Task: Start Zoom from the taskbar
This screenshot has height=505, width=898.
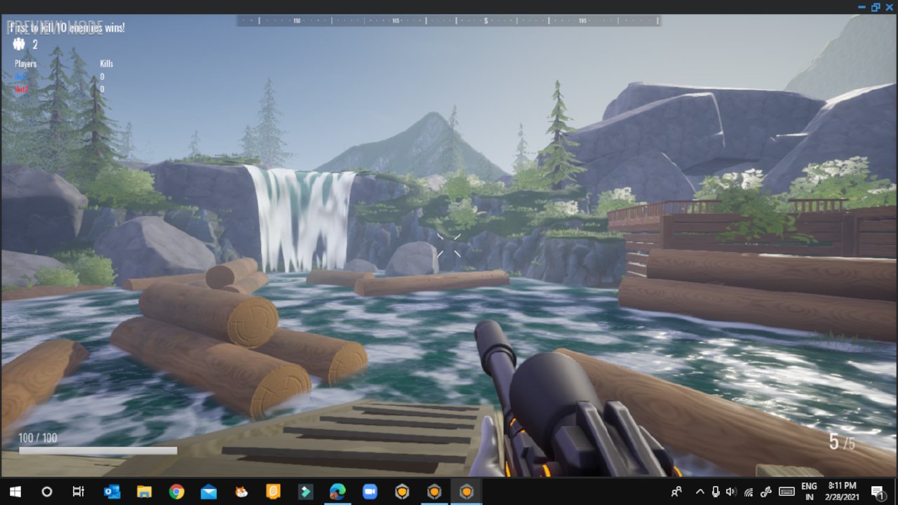Action: (x=368, y=491)
